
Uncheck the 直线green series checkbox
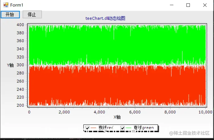pos(122,128)
